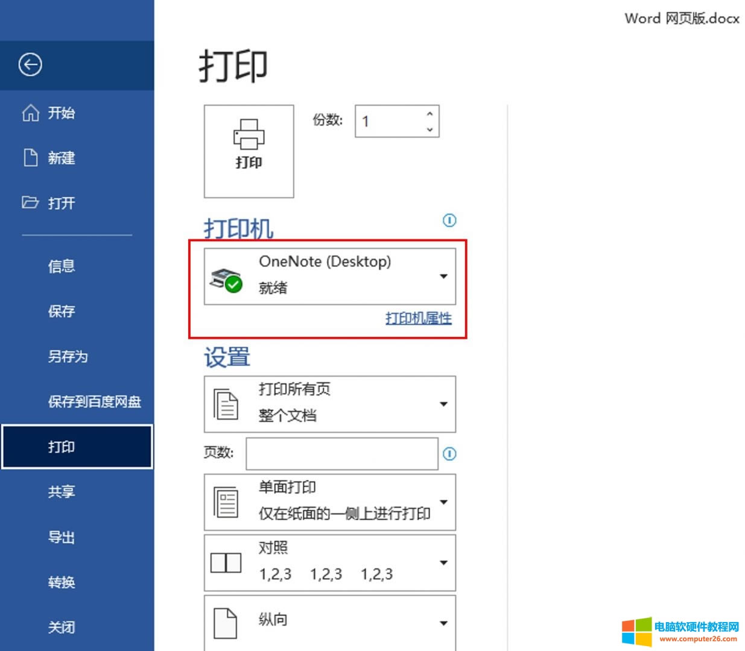Click the info icon next to 页数 field
Image resolution: width=745 pixels, height=651 pixels.
coord(449,454)
